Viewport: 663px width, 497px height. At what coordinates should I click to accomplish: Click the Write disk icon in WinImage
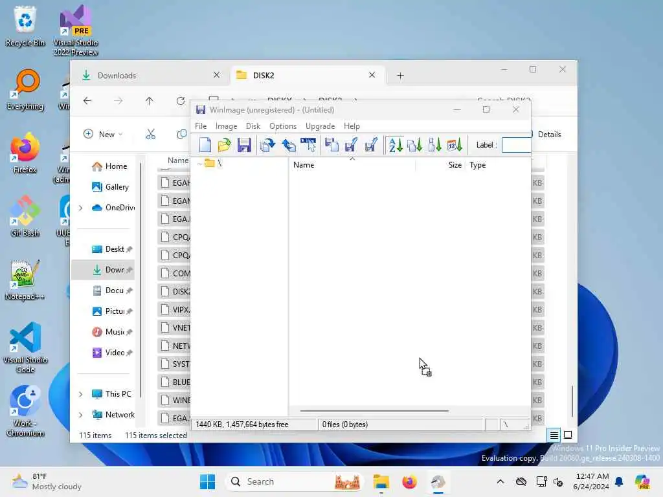pyautogui.click(x=352, y=145)
